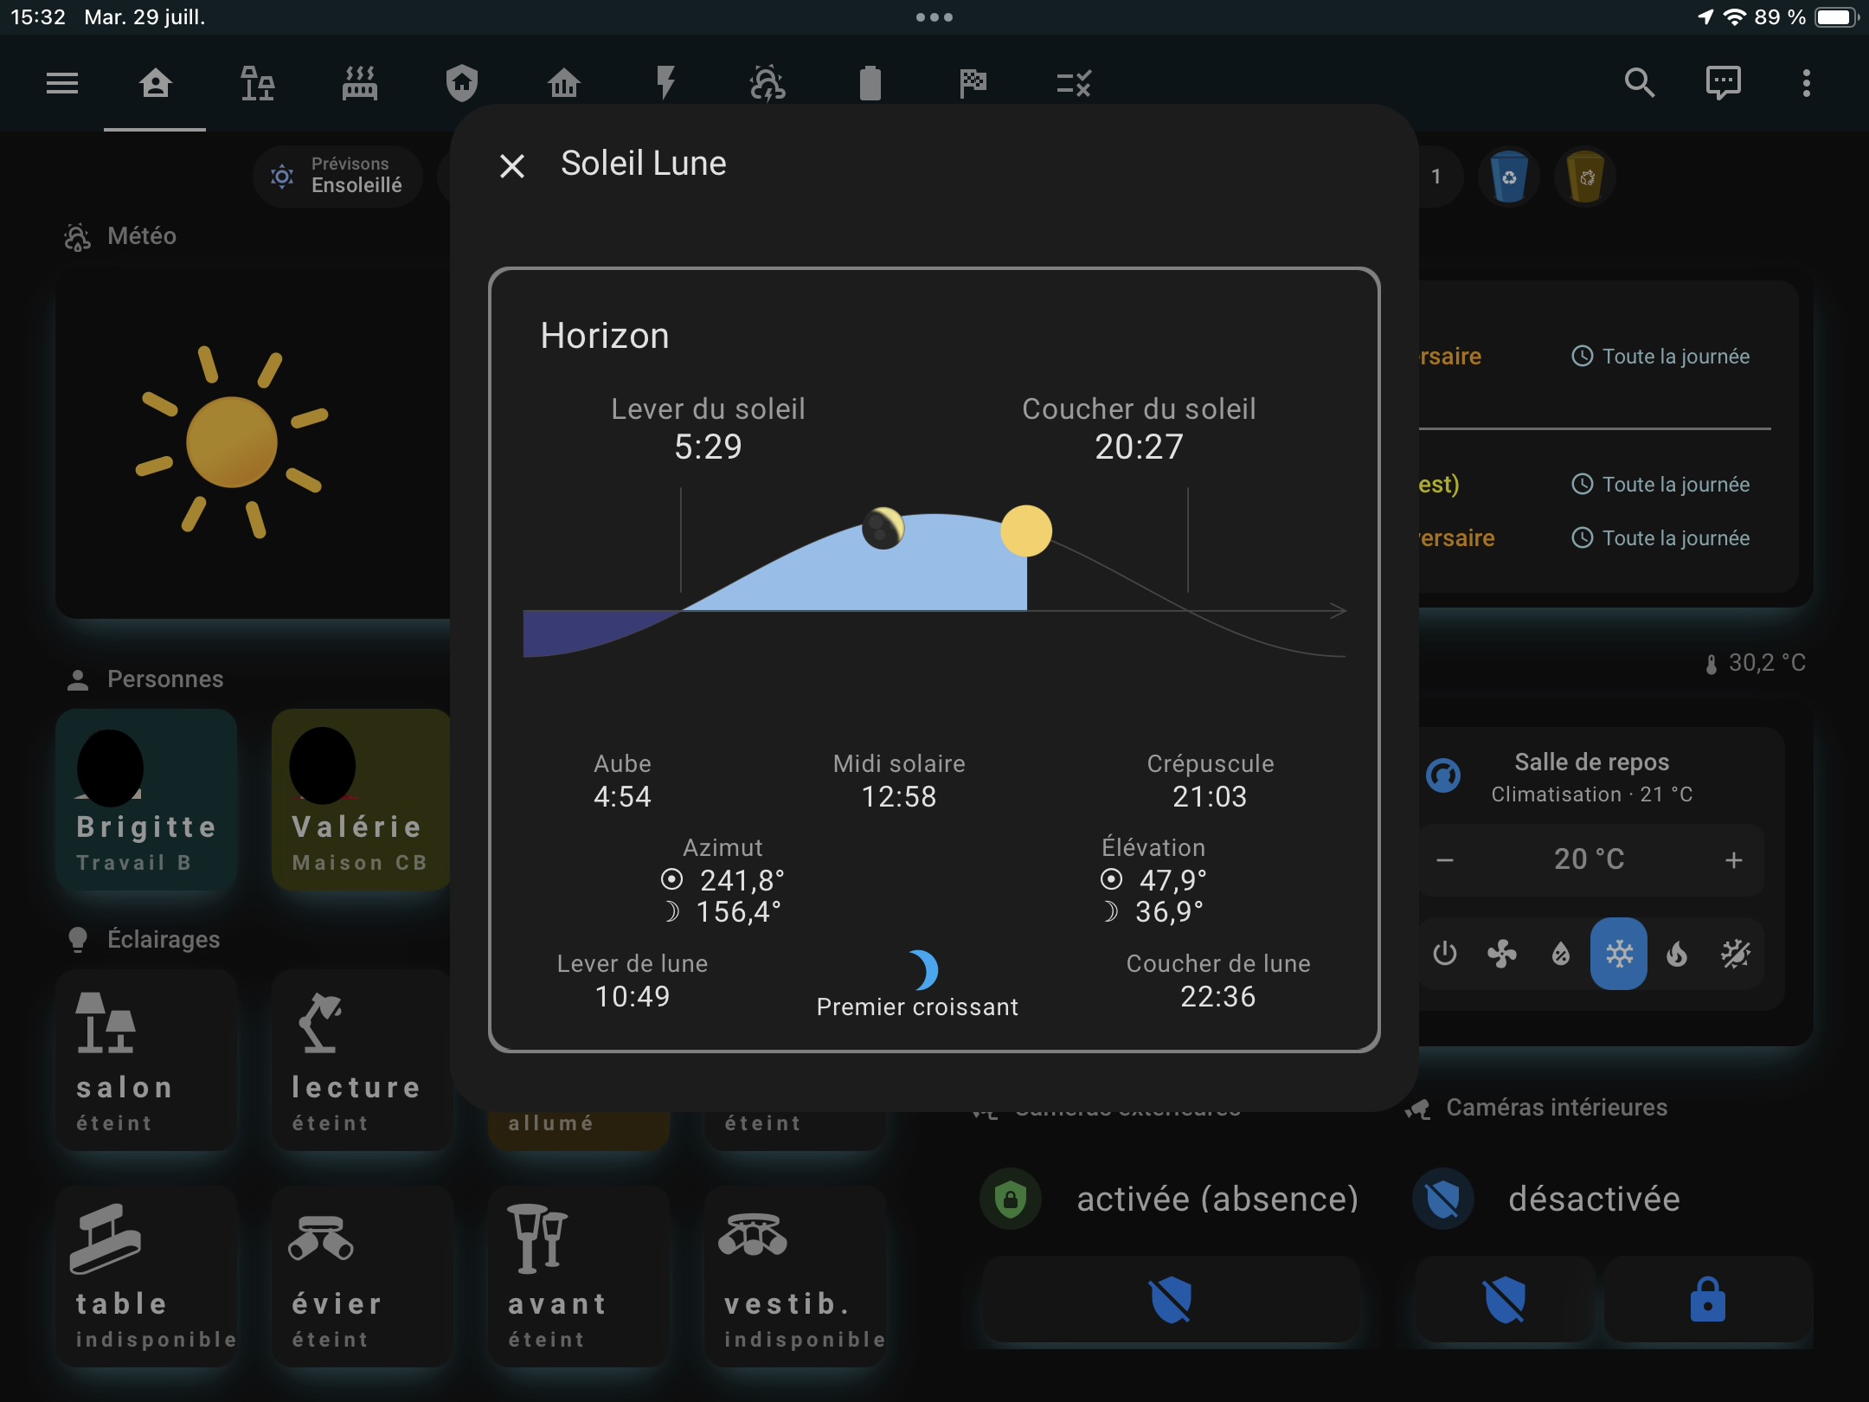Image resolution: width=1869 pixels, height=1402 pixels.
Task: Increase temperature with plus button
Action: pos(1733,859)
